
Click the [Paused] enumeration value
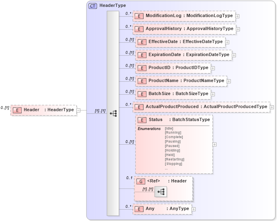tap(172, 146)
